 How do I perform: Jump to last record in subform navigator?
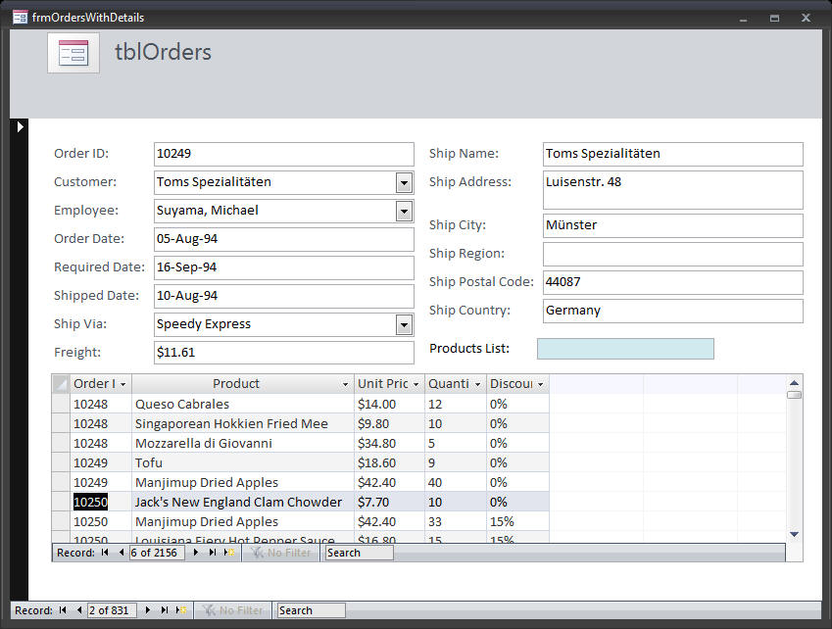(x=212, y=553)
